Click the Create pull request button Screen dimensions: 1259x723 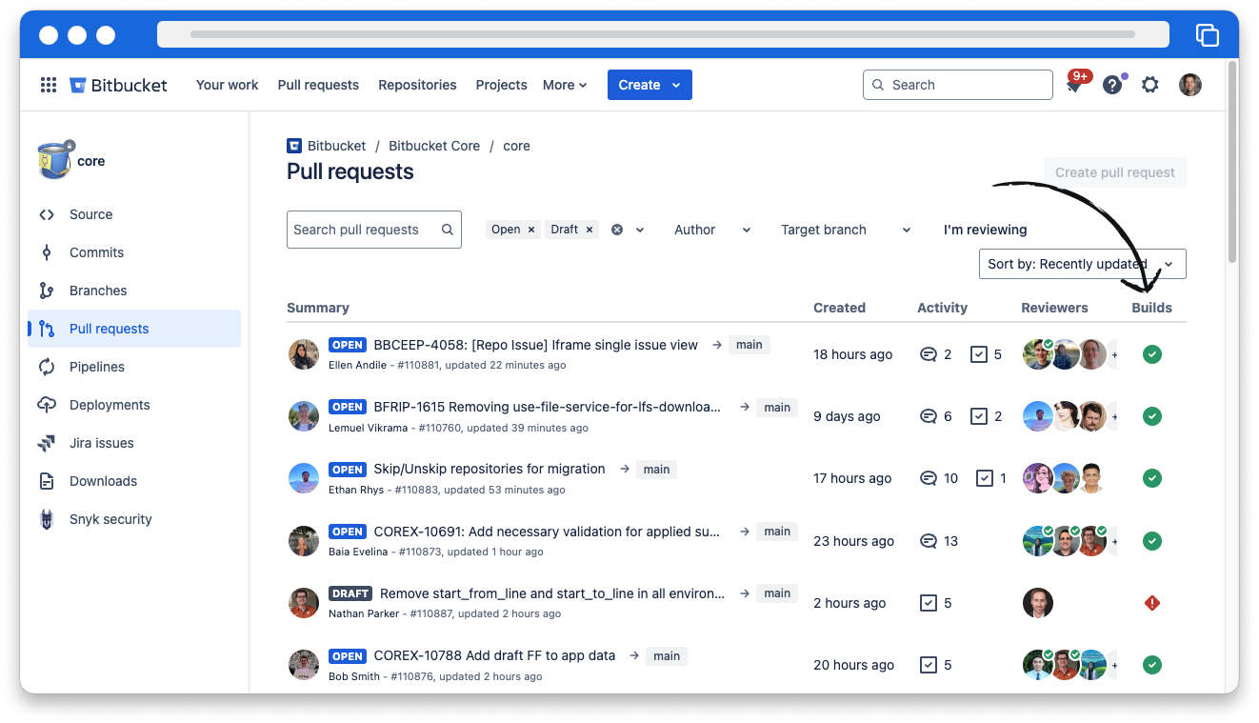(x=1115, y=172)
